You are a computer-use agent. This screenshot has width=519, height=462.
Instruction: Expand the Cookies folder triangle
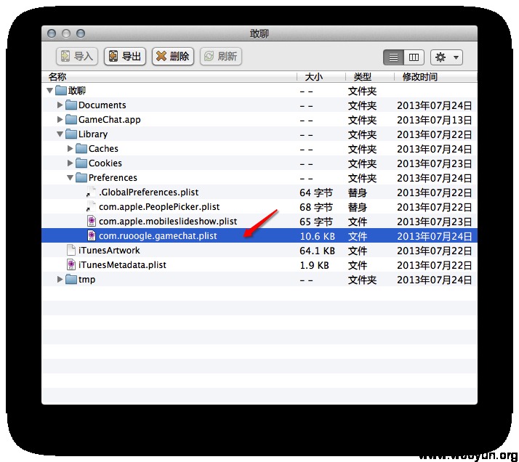[71, 163]
